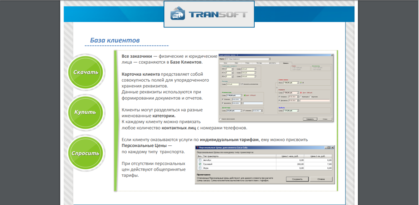Click the КМ spinner up arrow
The image size is (419, 205).
click(x=232, y=68)
